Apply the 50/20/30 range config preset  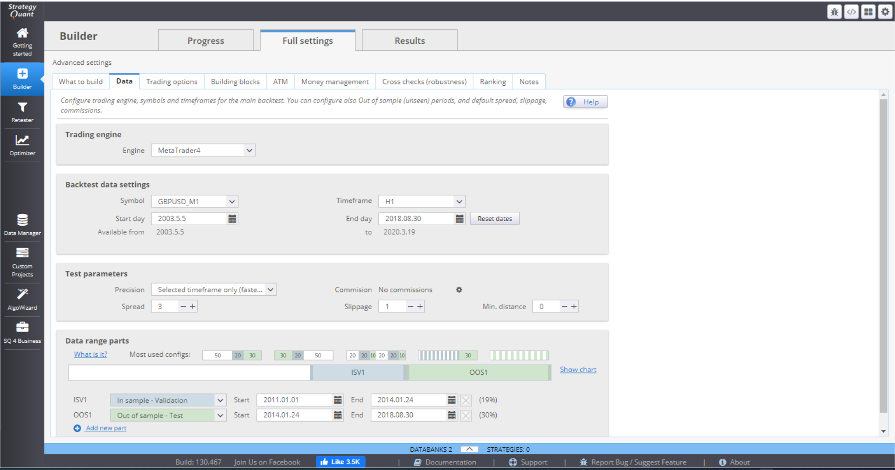coord(232,355)
